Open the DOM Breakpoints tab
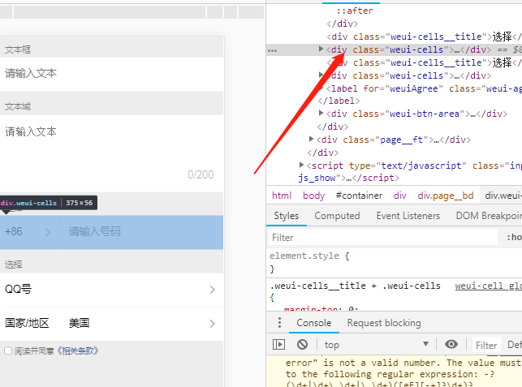This screenshot has height=387, width=522. (x=488, y=216)
